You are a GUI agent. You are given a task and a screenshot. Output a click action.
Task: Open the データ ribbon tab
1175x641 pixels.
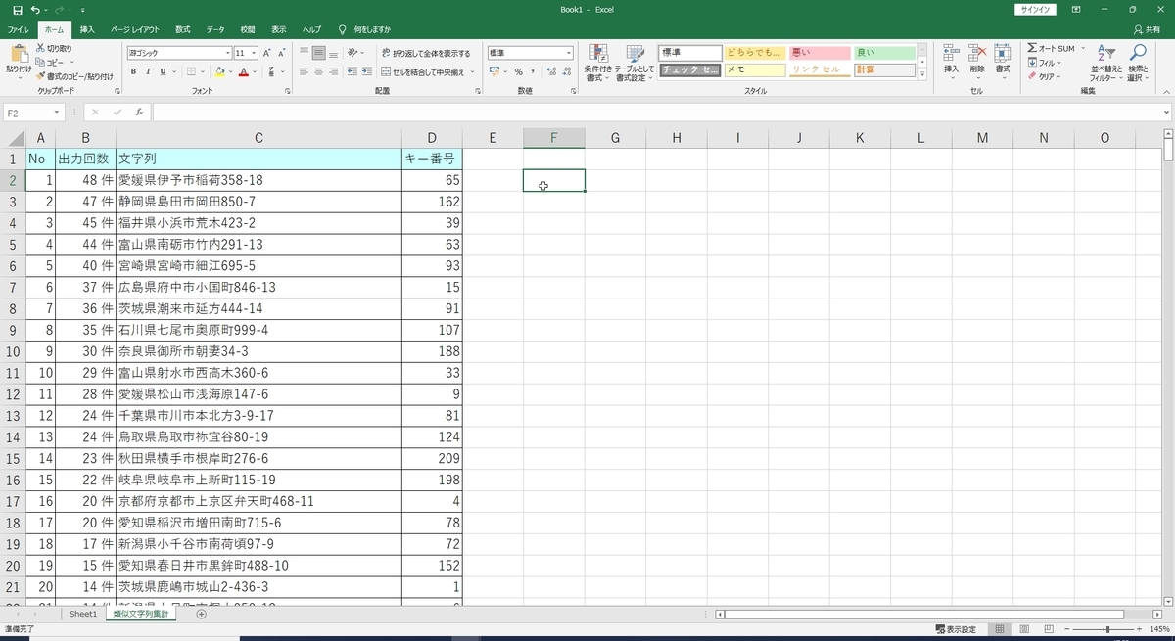click(x=215, y=29)
